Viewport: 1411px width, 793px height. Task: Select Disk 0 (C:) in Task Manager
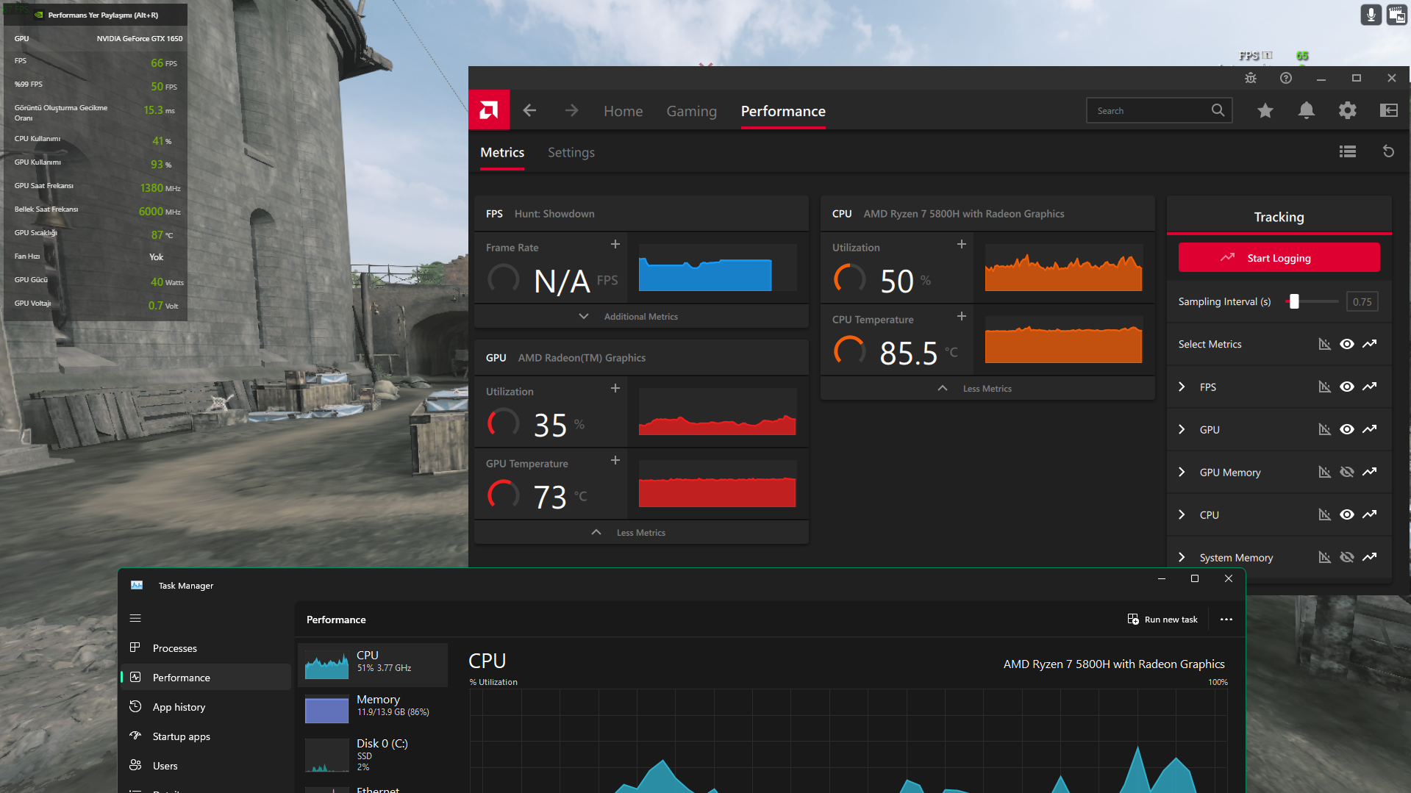pyautogui.click(x=373, y=755)
